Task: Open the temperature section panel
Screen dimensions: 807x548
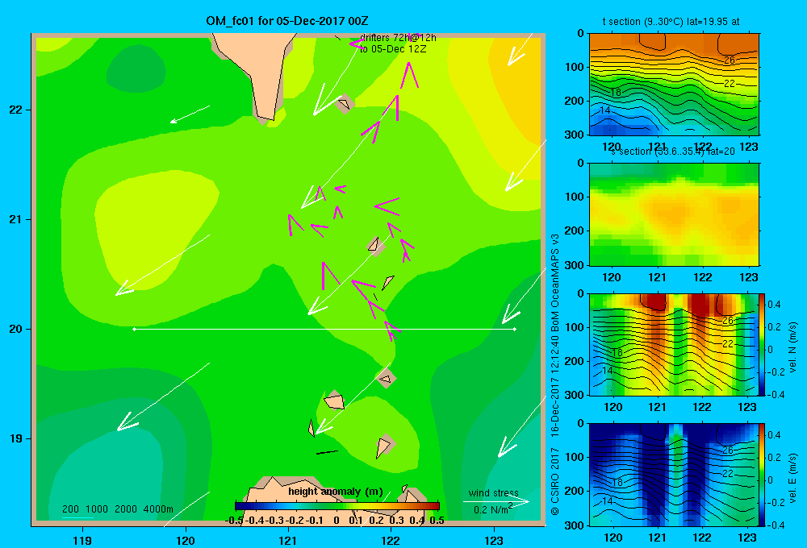Action: (674, 85)
